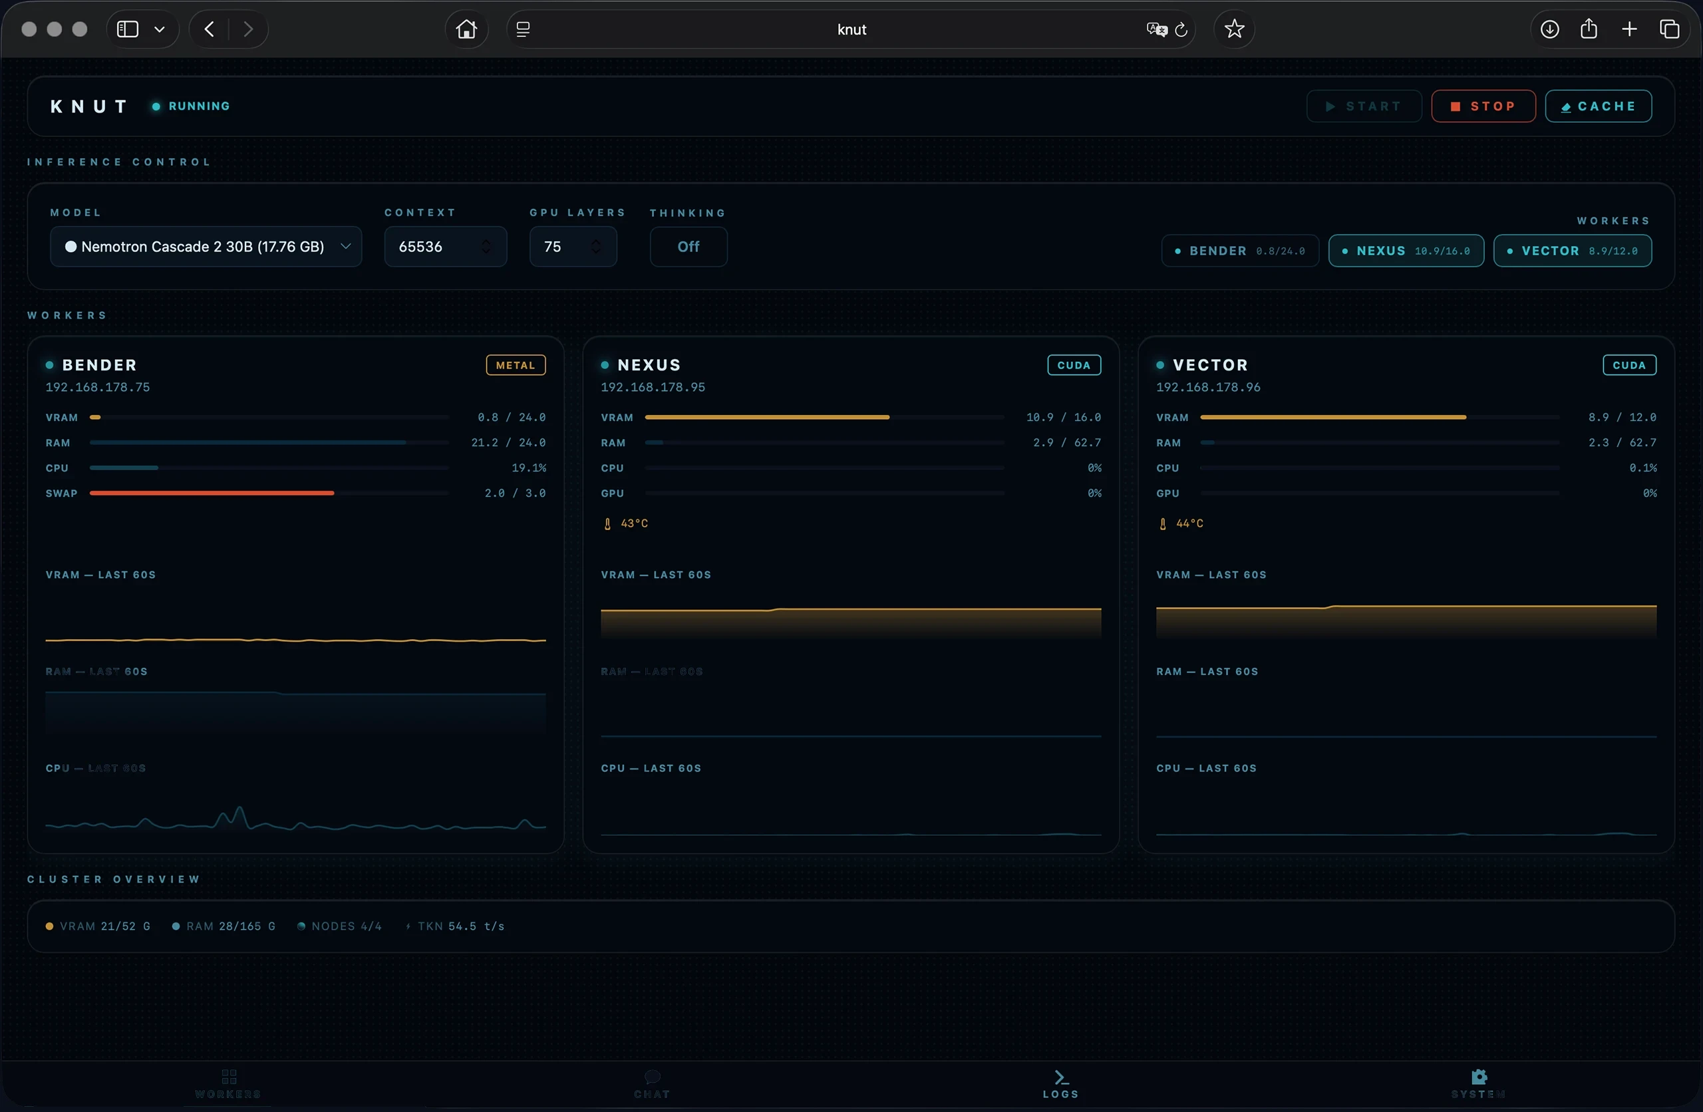Click the Downloads icon in the browser toolbar
The height and width of the screenshot is (1112, 1703).
pyautogui.click(x=1550, y=29)
